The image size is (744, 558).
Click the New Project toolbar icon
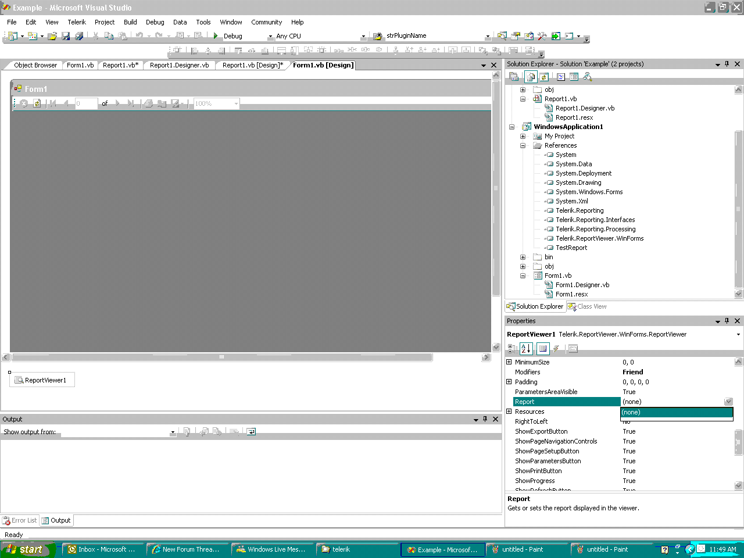[x=13, y=36]
